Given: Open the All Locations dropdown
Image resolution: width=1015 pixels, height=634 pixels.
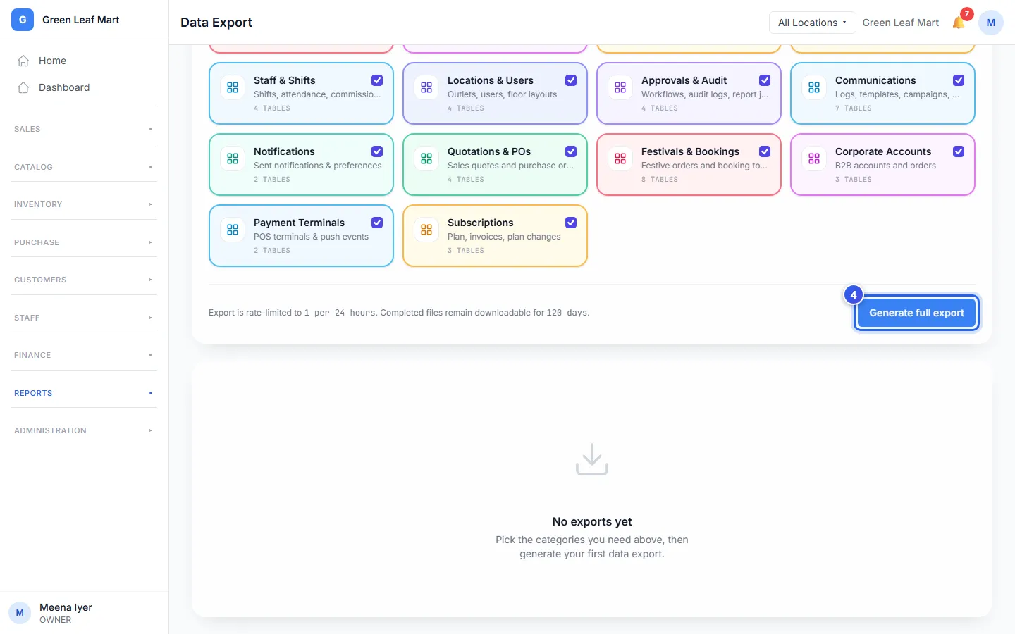Looking at the screenshot, I should [x=812, y=23].
